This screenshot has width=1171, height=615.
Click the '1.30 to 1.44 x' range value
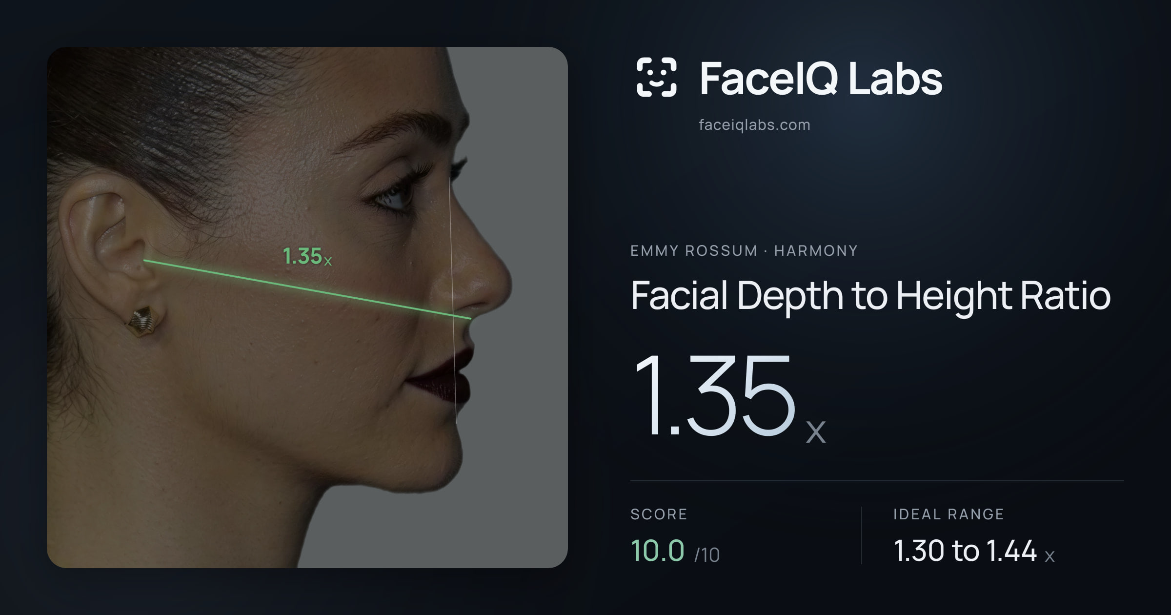coord(974,551)
